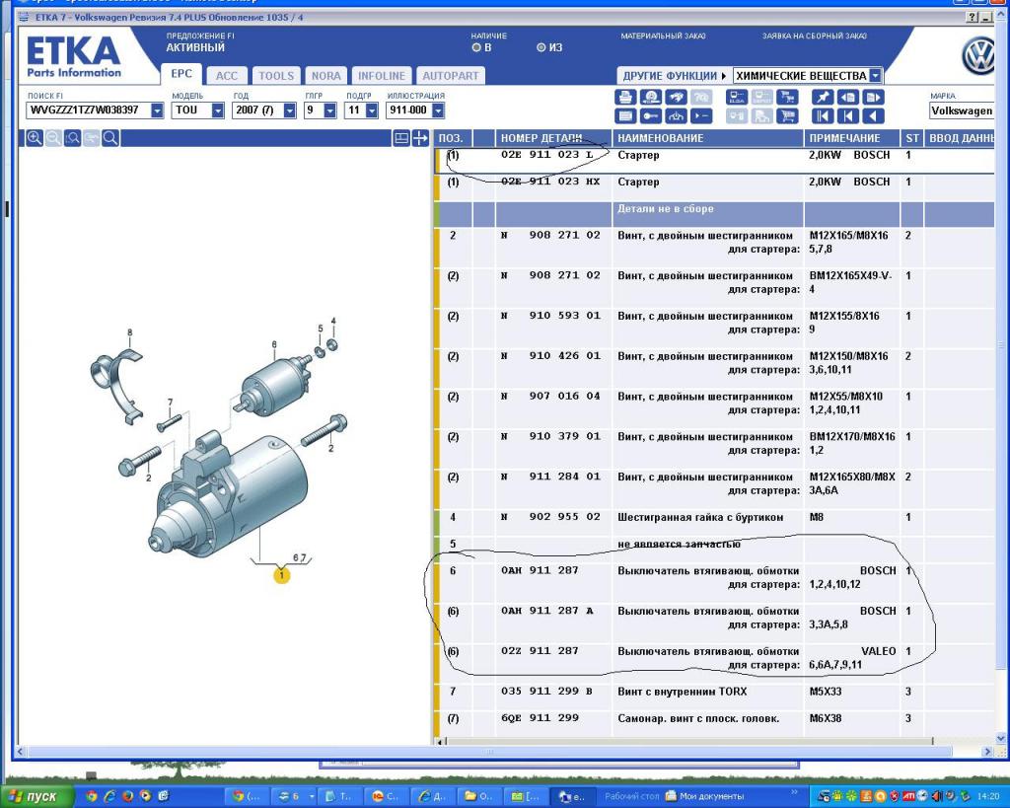Open the Internet Explorer quick launch icon
This screenshot has height=808, width=1010.
click(109, 796)
